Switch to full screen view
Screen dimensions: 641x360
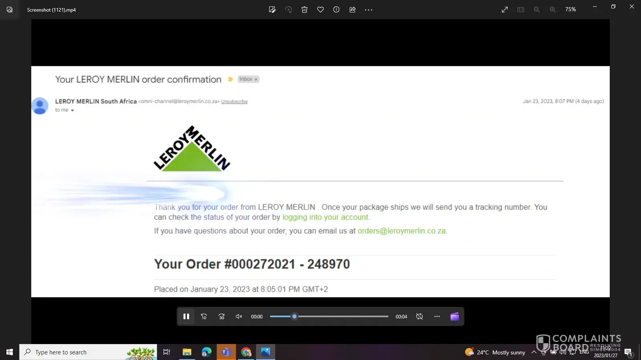click(505, 10)
